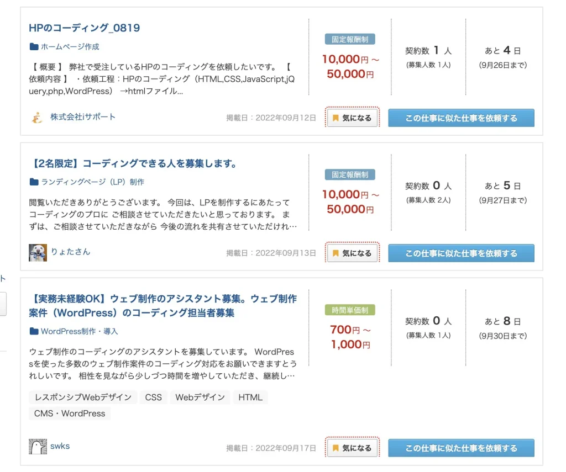This screenshot has height=472, width=566.
Task: Bookmark the HPのコーディング_0819 job with 気になる
Action: (x=352, y=118)
